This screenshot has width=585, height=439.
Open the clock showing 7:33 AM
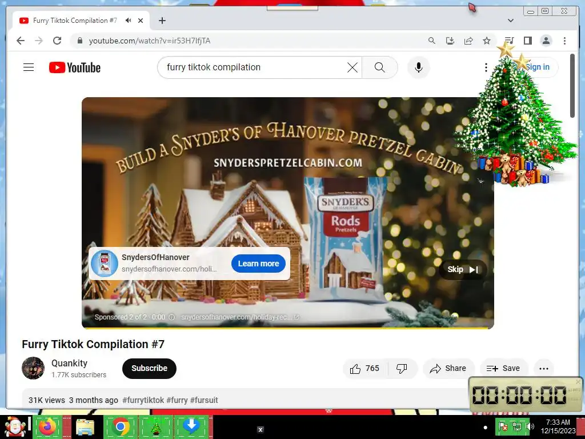[558, 426]
